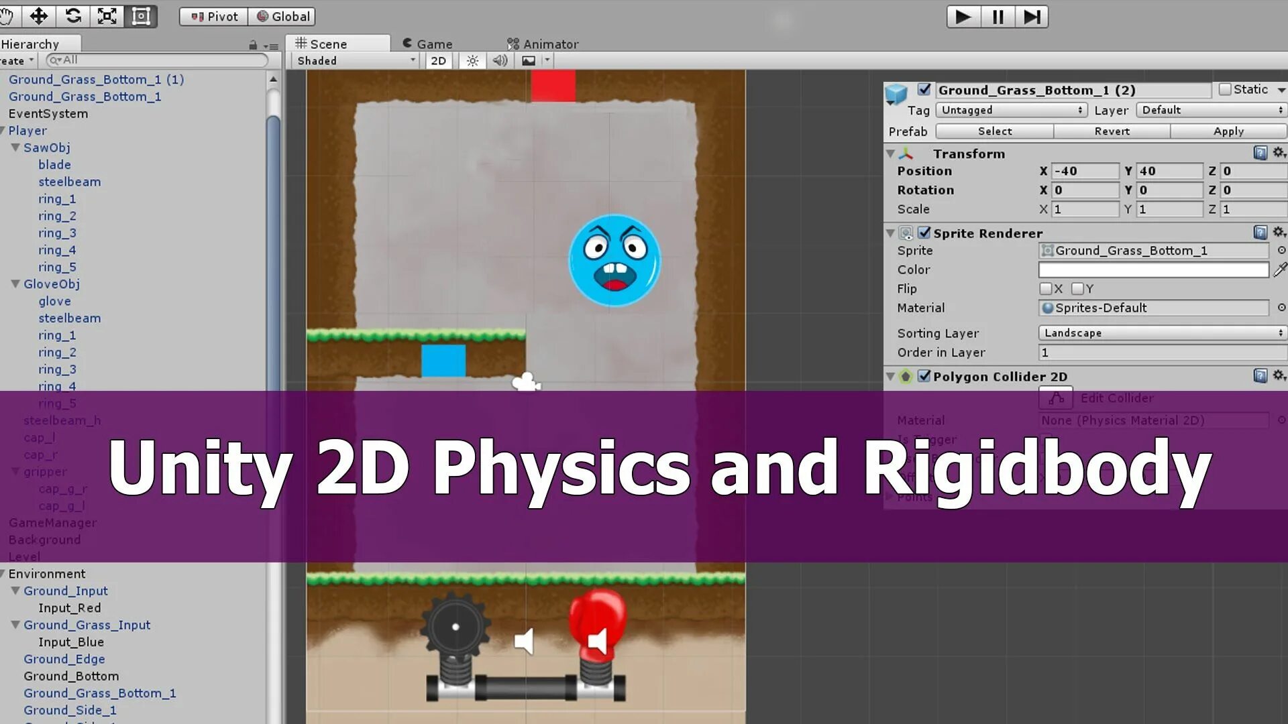Viewport: 1288px width, 724px height.
Task: Toggle scene audio speaker icon
Action: [x=500, y=61]
